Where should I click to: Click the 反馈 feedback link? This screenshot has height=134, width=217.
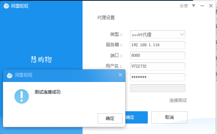(x=183, y=6)
